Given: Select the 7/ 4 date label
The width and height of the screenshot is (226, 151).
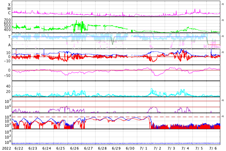Looking at the screenshot, I should tap(185, 149).
